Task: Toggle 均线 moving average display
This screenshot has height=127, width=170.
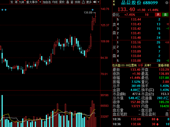Action: [55, 2]
